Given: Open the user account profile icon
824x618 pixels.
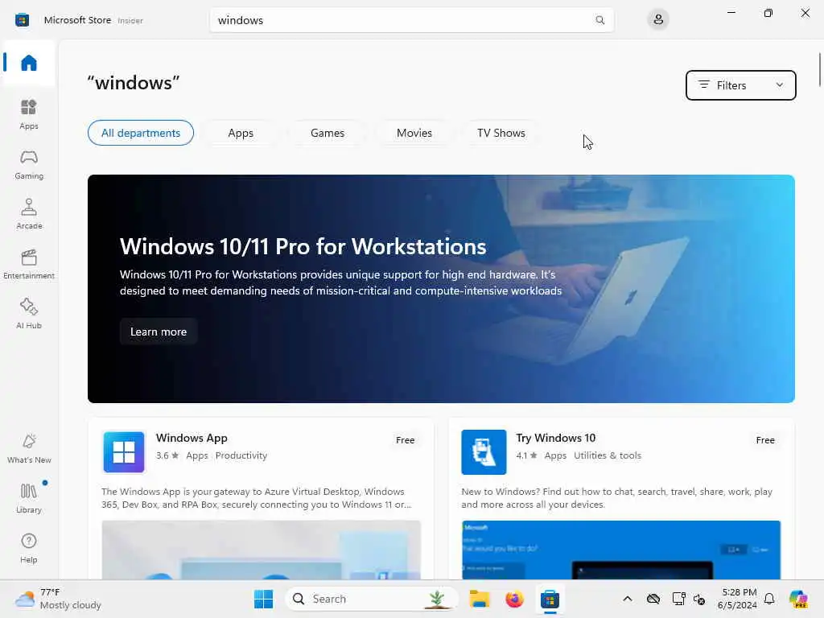Looking at the screenshot, I should click(658, 20).
